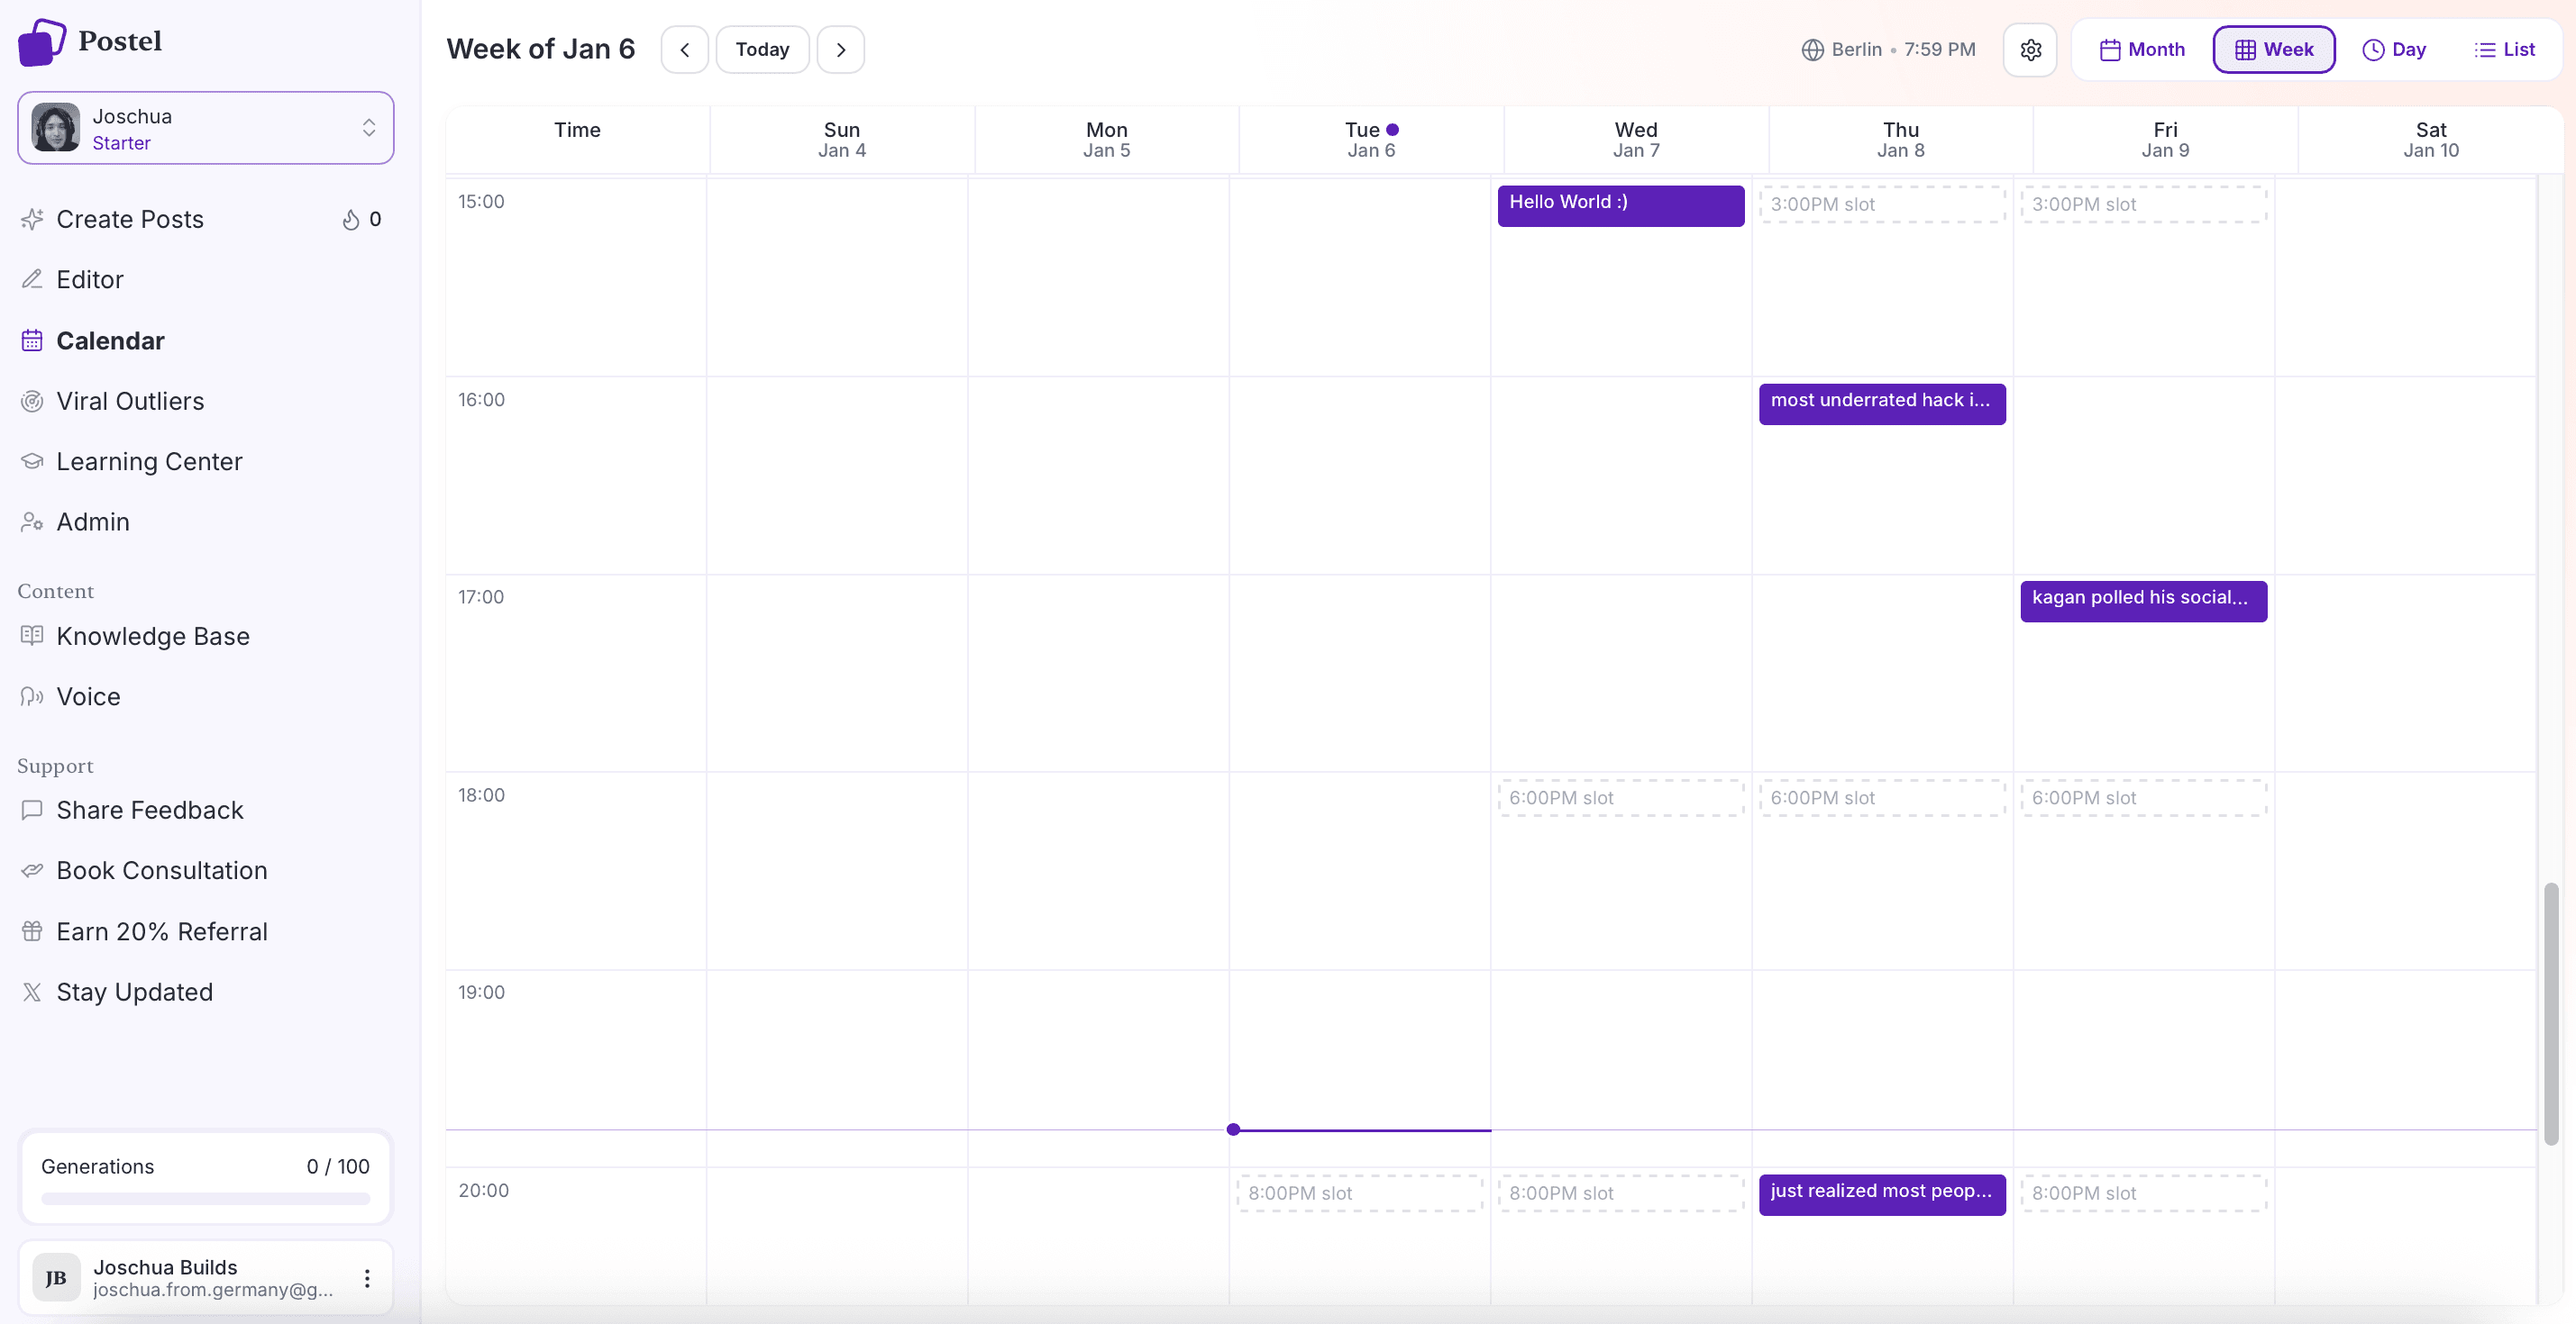Viewport: 2576px width, 1324px height.
Task: Switch to List view
Action: click(2504, 50)
